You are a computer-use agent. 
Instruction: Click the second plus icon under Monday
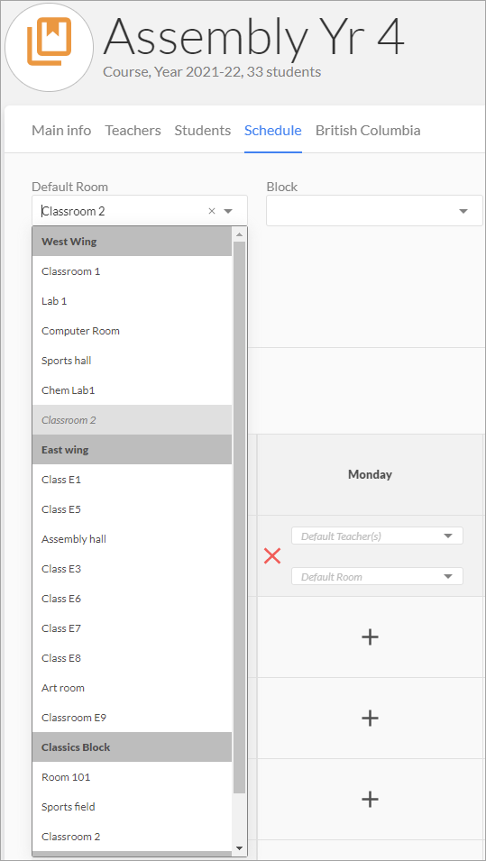pos(370,718)
